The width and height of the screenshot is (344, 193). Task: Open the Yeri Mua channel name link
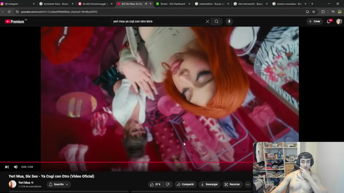24,183
